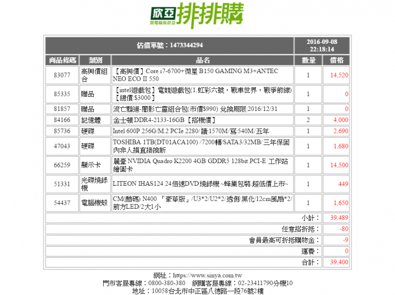Click the 商品條碼 column header

click(x=62, y=60)
